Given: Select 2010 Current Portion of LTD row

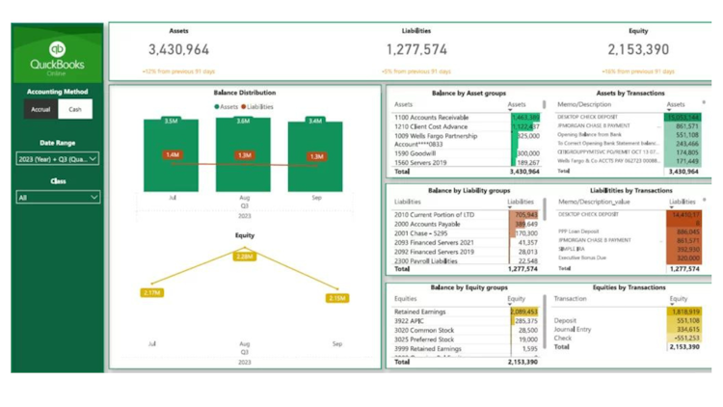Looking at the screenshot, I should [x=466, y=215].
